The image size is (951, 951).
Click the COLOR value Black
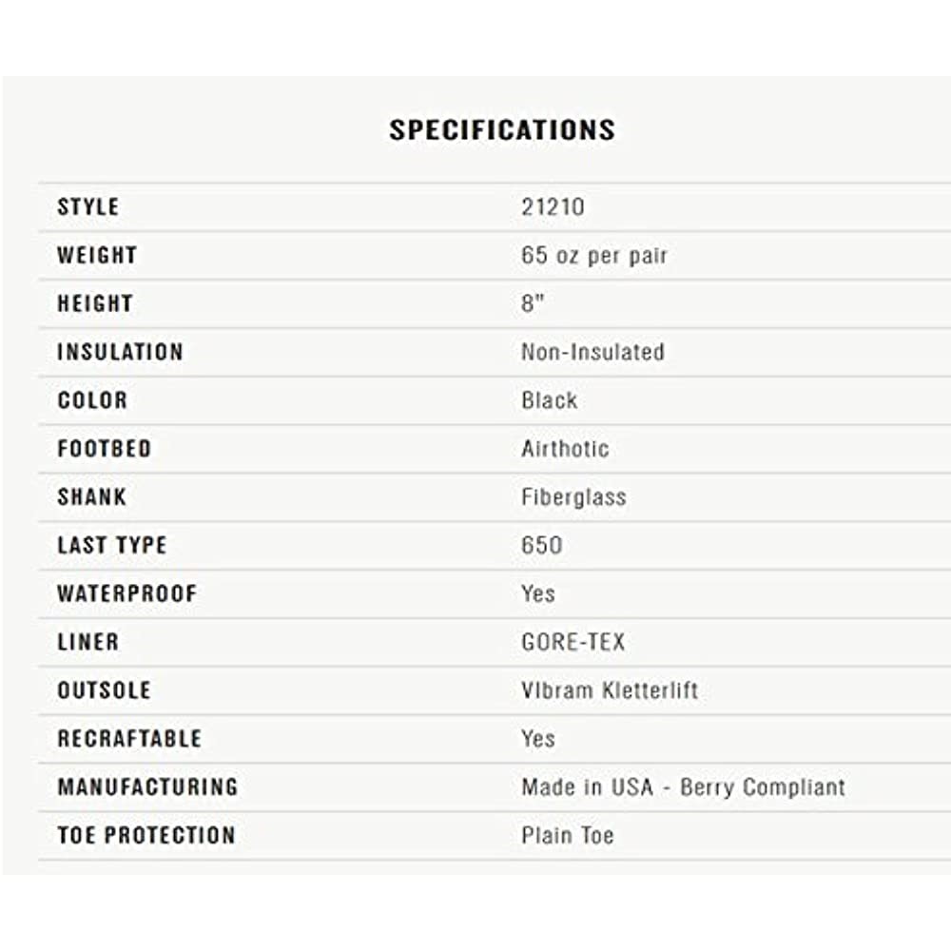(x=549, y=400)
